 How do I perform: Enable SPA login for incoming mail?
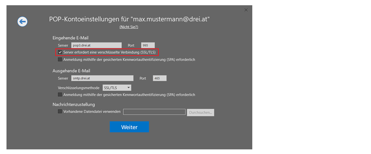[60, 59]
